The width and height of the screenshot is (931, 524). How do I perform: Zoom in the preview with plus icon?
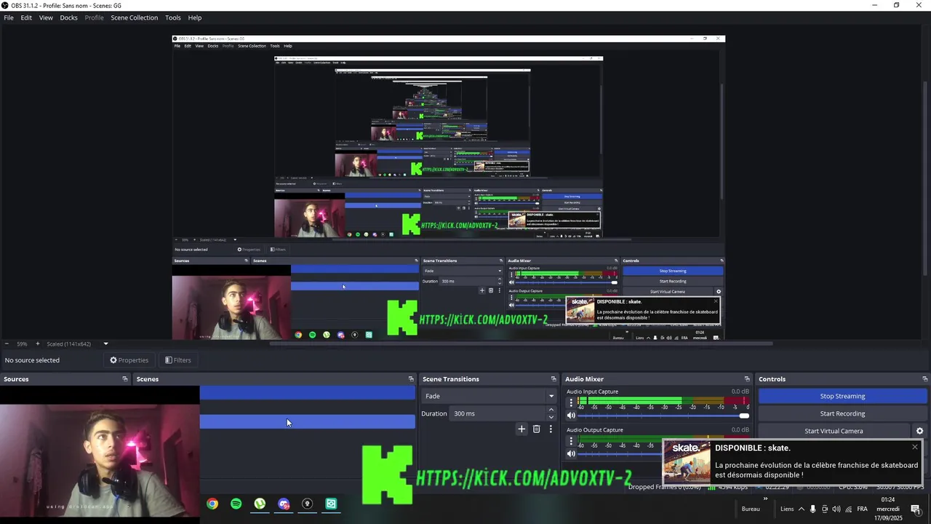38,344
